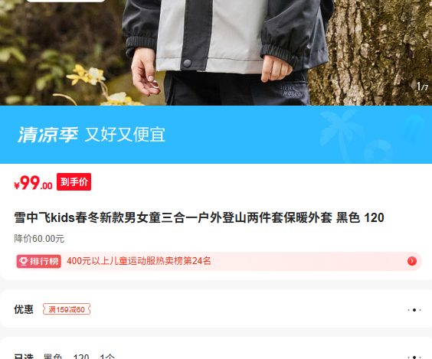Tap the 清凉季 banner title
This screenshot has width=432, height=359.
(48, 135)
